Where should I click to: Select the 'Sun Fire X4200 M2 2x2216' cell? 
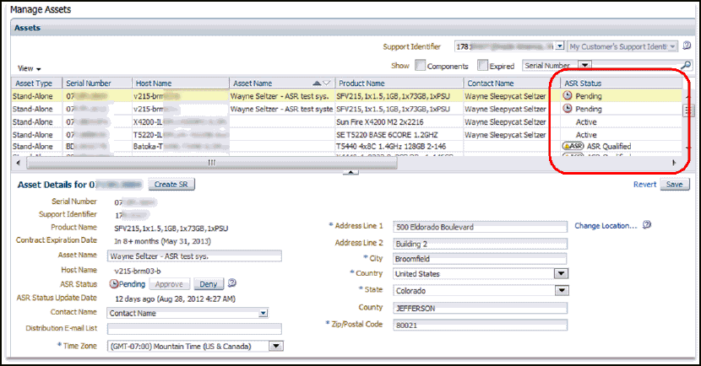coord(399,121)
